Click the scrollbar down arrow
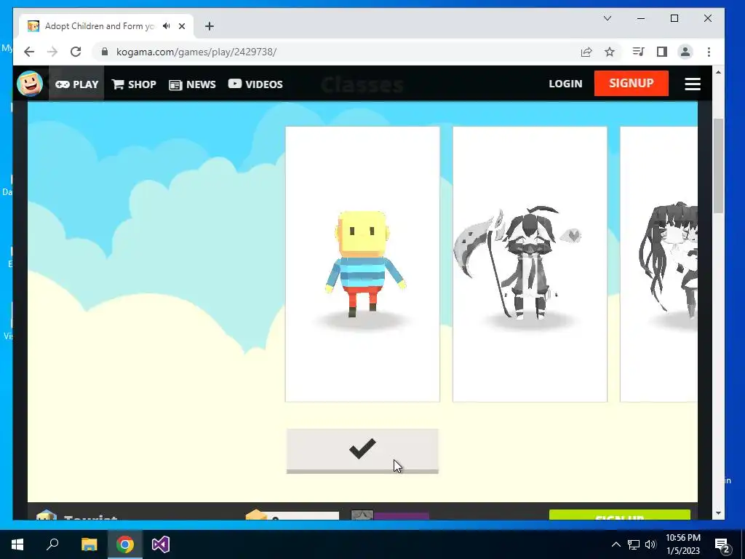 pyautogui.click(x=718, y=513)
